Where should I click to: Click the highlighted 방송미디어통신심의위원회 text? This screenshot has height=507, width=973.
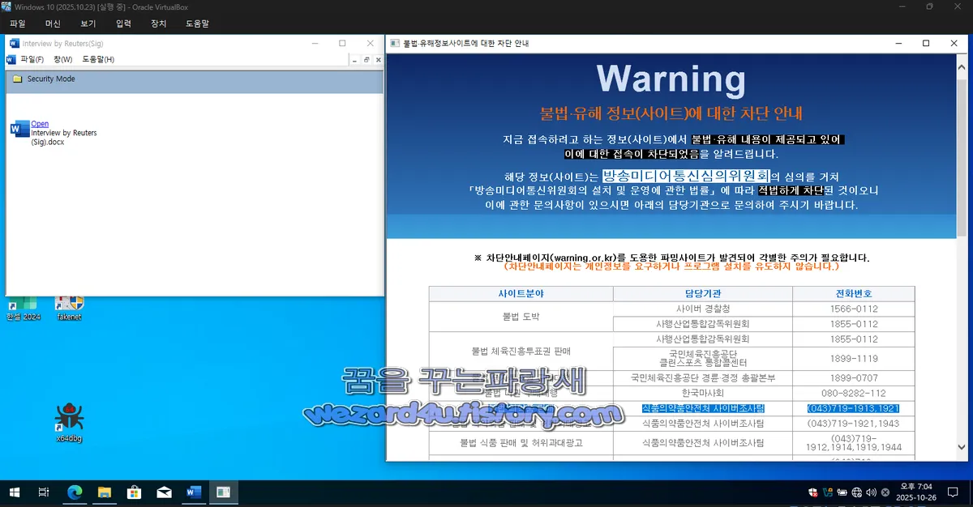tap(685, 176)
